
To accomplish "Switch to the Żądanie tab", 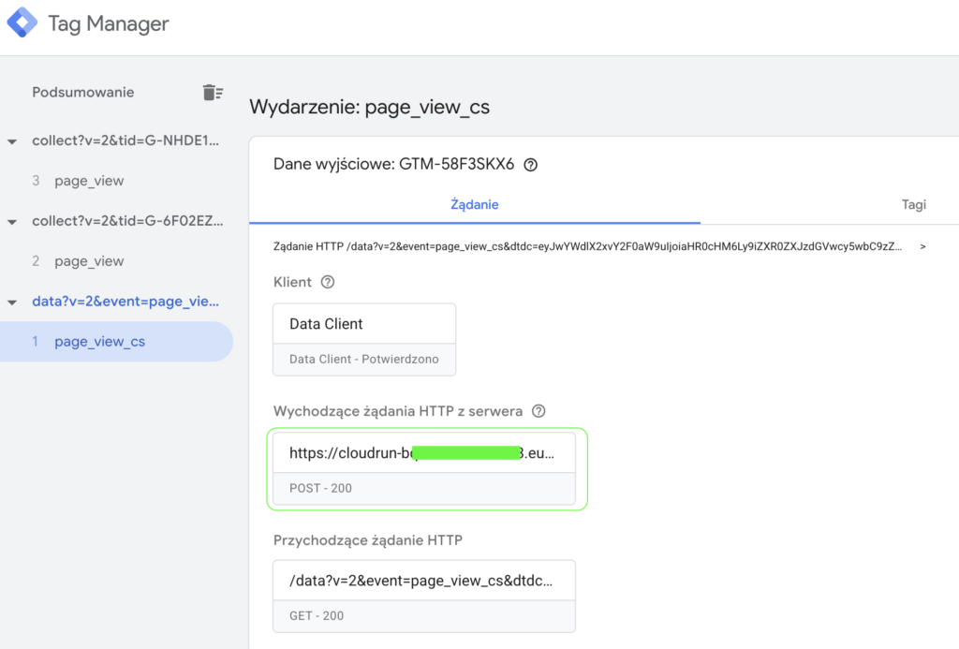I will pyautogui.click(x=474, y=204).
